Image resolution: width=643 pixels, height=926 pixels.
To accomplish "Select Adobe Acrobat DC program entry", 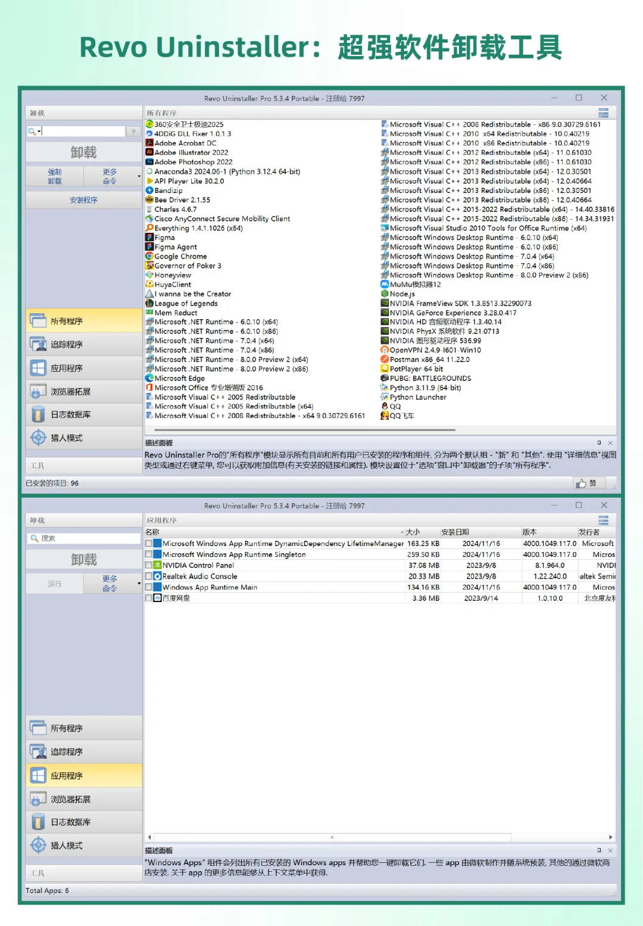I will [181, 143].
